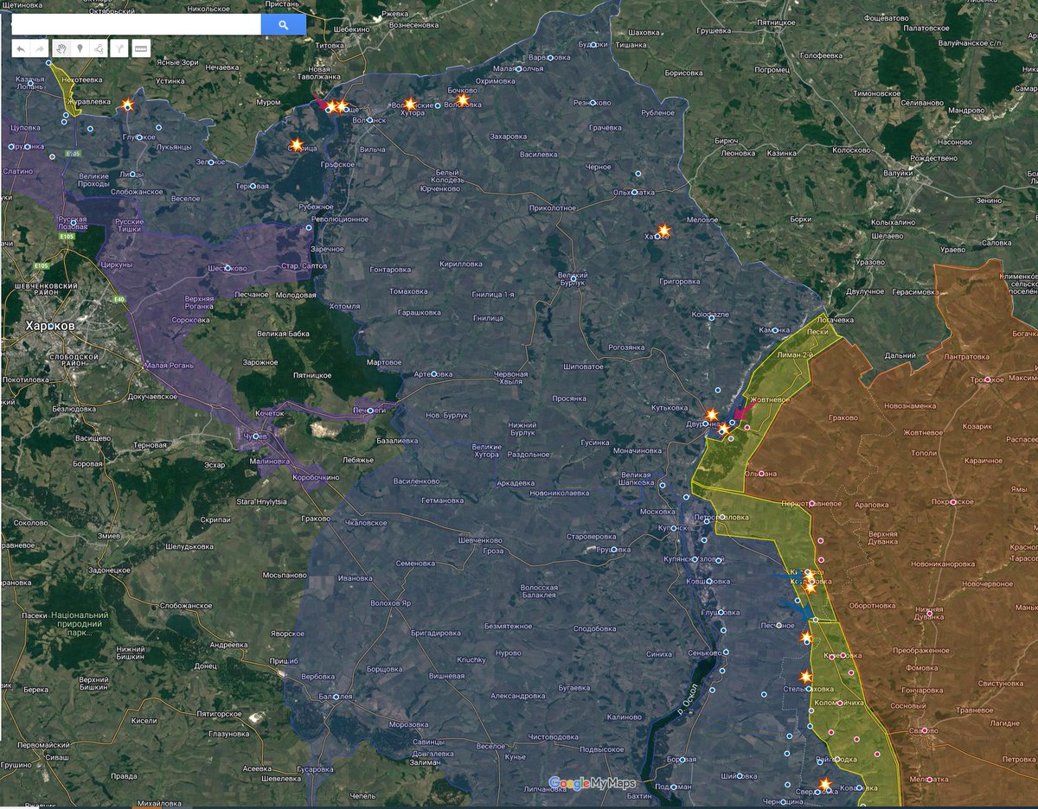The width and height of the screenshot is (1038, 809).
Task: Click blue dot marker at Артемовка
Action: click(x=436, y=373)
